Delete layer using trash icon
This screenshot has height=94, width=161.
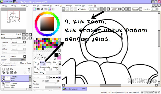click(x=15, y=73)
